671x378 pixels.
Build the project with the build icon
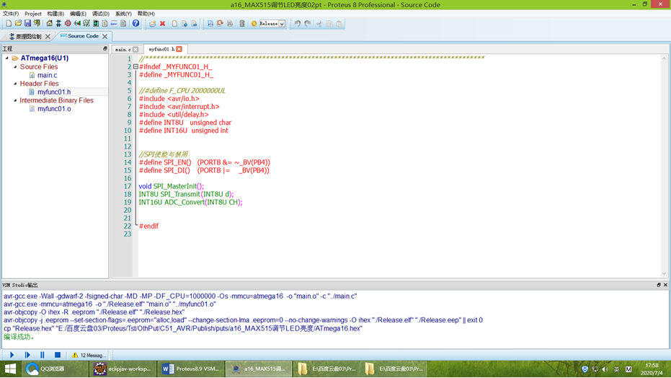coord(210,24)
